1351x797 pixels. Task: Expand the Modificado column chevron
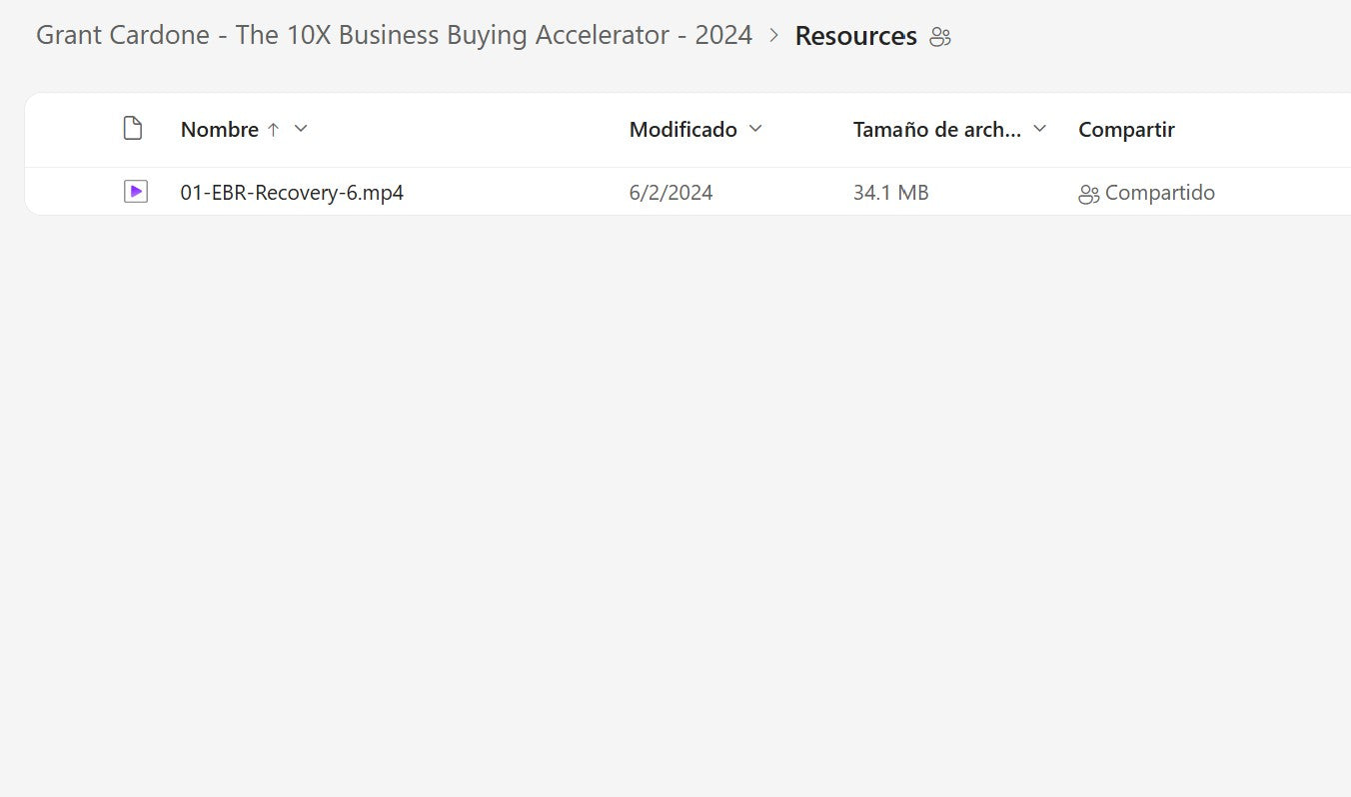coord(755,129)
